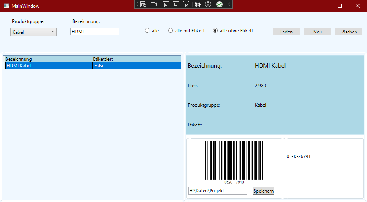Image resolution: width=367 pixels, height=202 pixels.
Task: Maximize the MainWindow
Action: (x=340, y=6)
